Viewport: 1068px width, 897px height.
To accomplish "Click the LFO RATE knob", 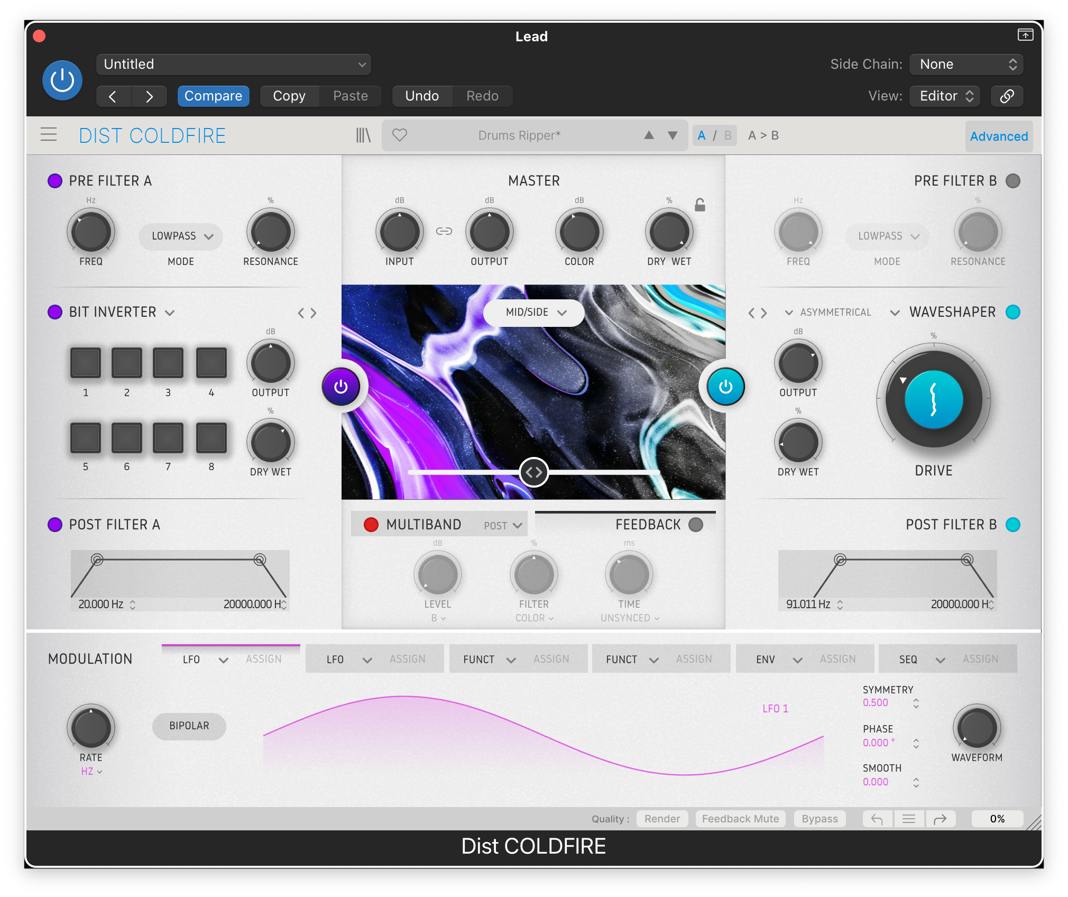I will 91,727.
